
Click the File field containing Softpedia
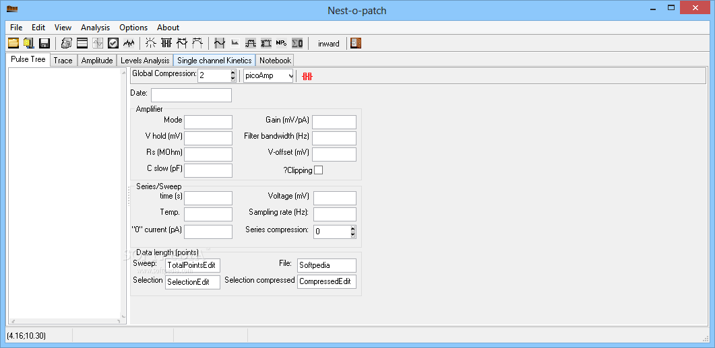click(x=327, y=266)
